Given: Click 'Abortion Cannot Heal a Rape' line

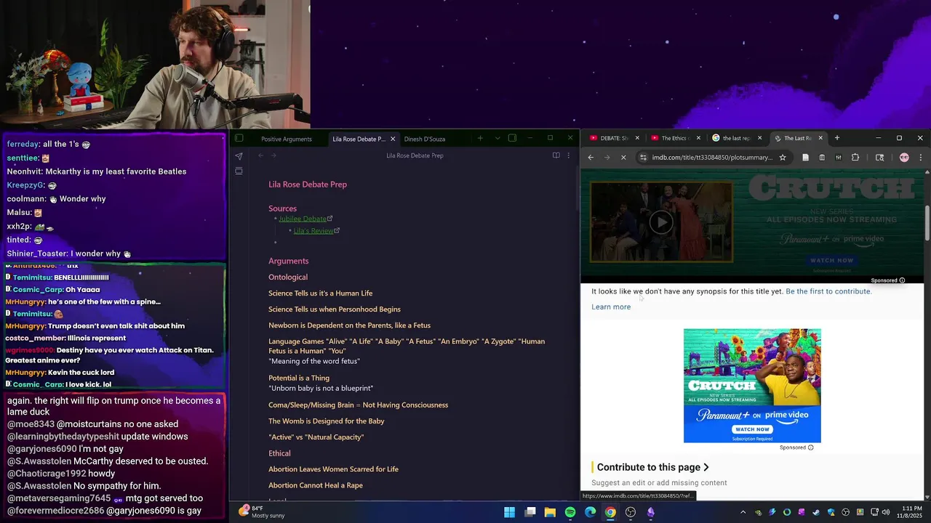Looking at the screenshot, I should click(x=316, y=485).
